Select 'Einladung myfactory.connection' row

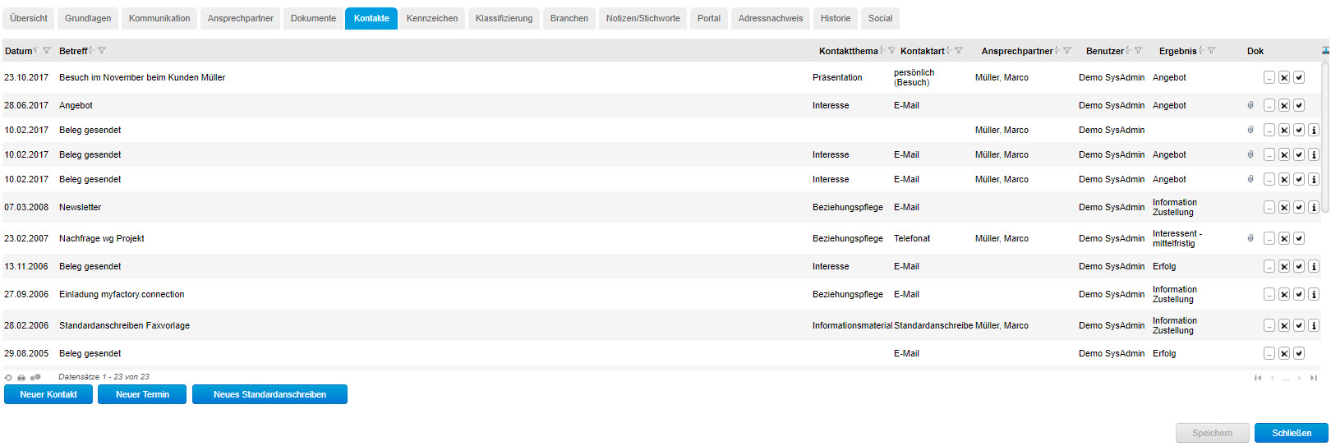(661, 294)
